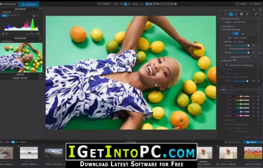The image size is (263, 168).
Task: Open the Move/Zoom panel options menu
Action: tap(40, 38)
